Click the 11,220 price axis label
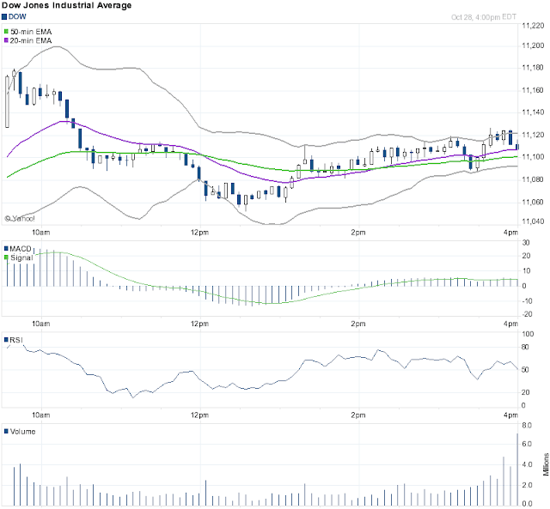Image resolution: width=550 pixels, height=509 pixels. 533,26
